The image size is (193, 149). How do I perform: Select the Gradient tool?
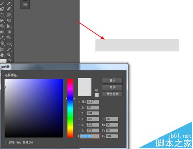pos(8,32)
